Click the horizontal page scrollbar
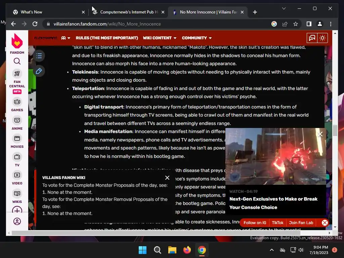This screenshot has height=258, width=344. click(156, 233)
